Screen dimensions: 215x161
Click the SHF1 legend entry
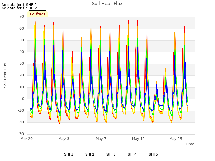(65, 154)
